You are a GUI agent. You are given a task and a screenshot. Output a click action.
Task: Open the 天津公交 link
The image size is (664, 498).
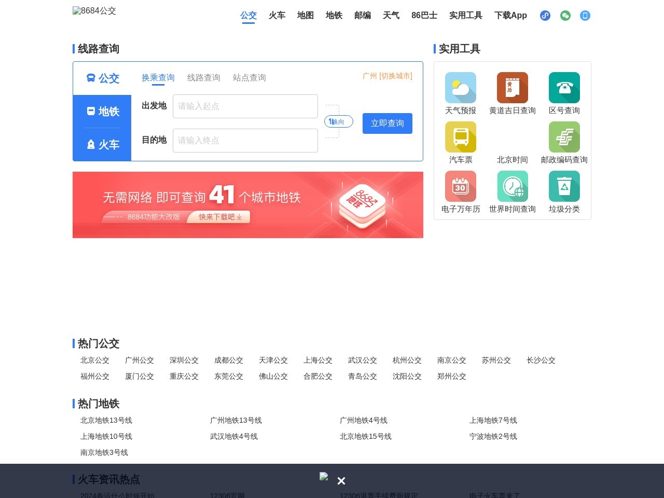coord(273,360)
